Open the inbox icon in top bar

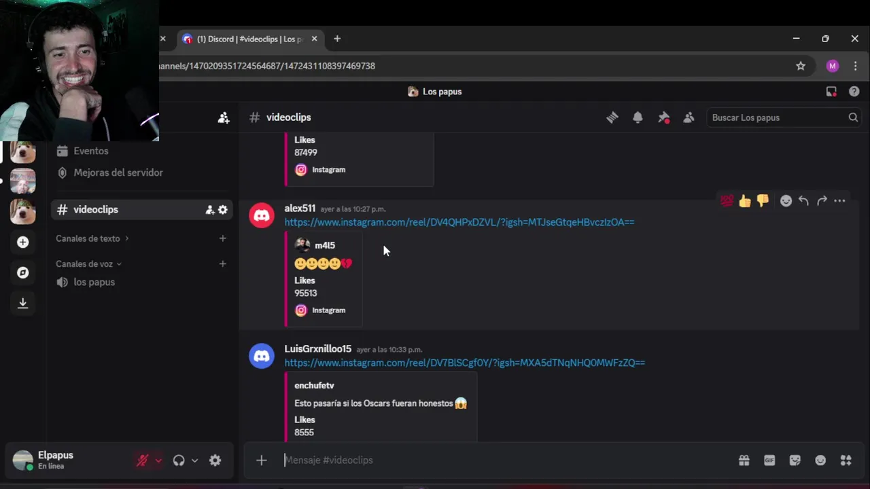pyautogui.click(x=831, y=92)
